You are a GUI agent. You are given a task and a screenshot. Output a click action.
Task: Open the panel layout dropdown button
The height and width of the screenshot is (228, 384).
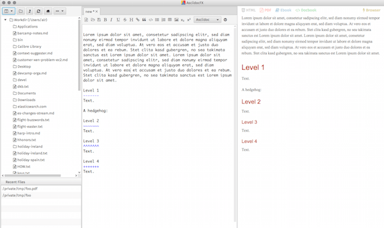pos(8,11)
